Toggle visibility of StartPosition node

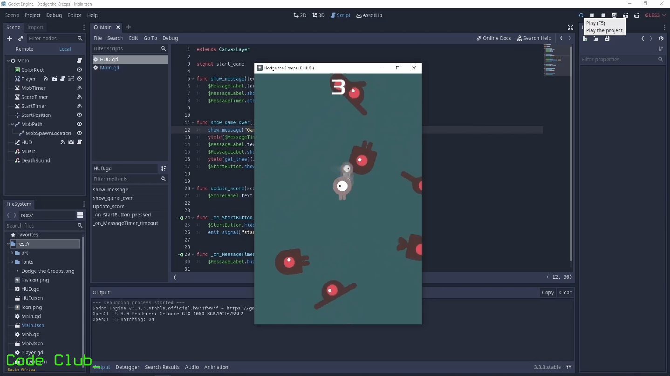pos(79,115)
